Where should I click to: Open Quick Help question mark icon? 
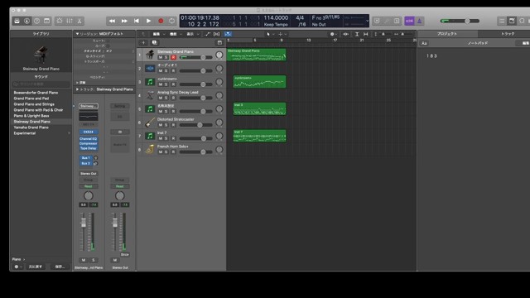(x=36, y=21)
